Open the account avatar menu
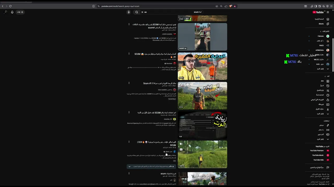Screen dimensions: 334x187 [x=5, y=12]
